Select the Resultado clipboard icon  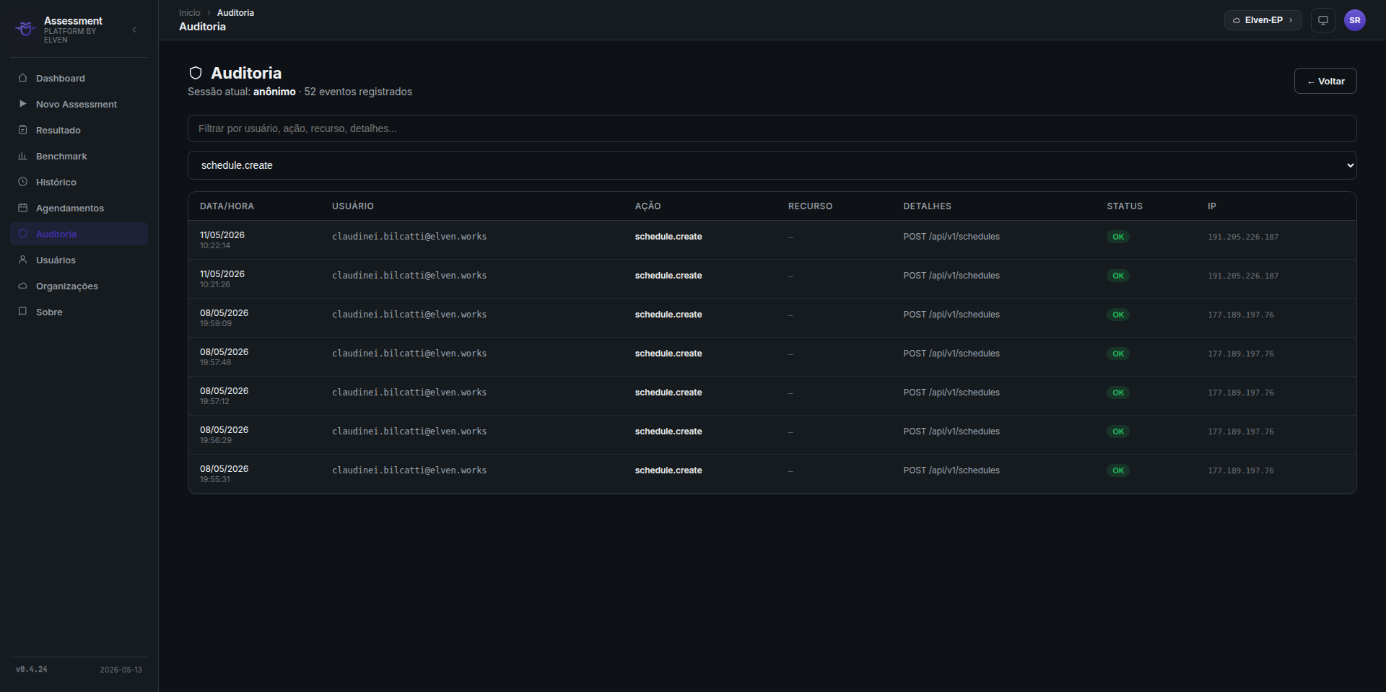[22, 130]
